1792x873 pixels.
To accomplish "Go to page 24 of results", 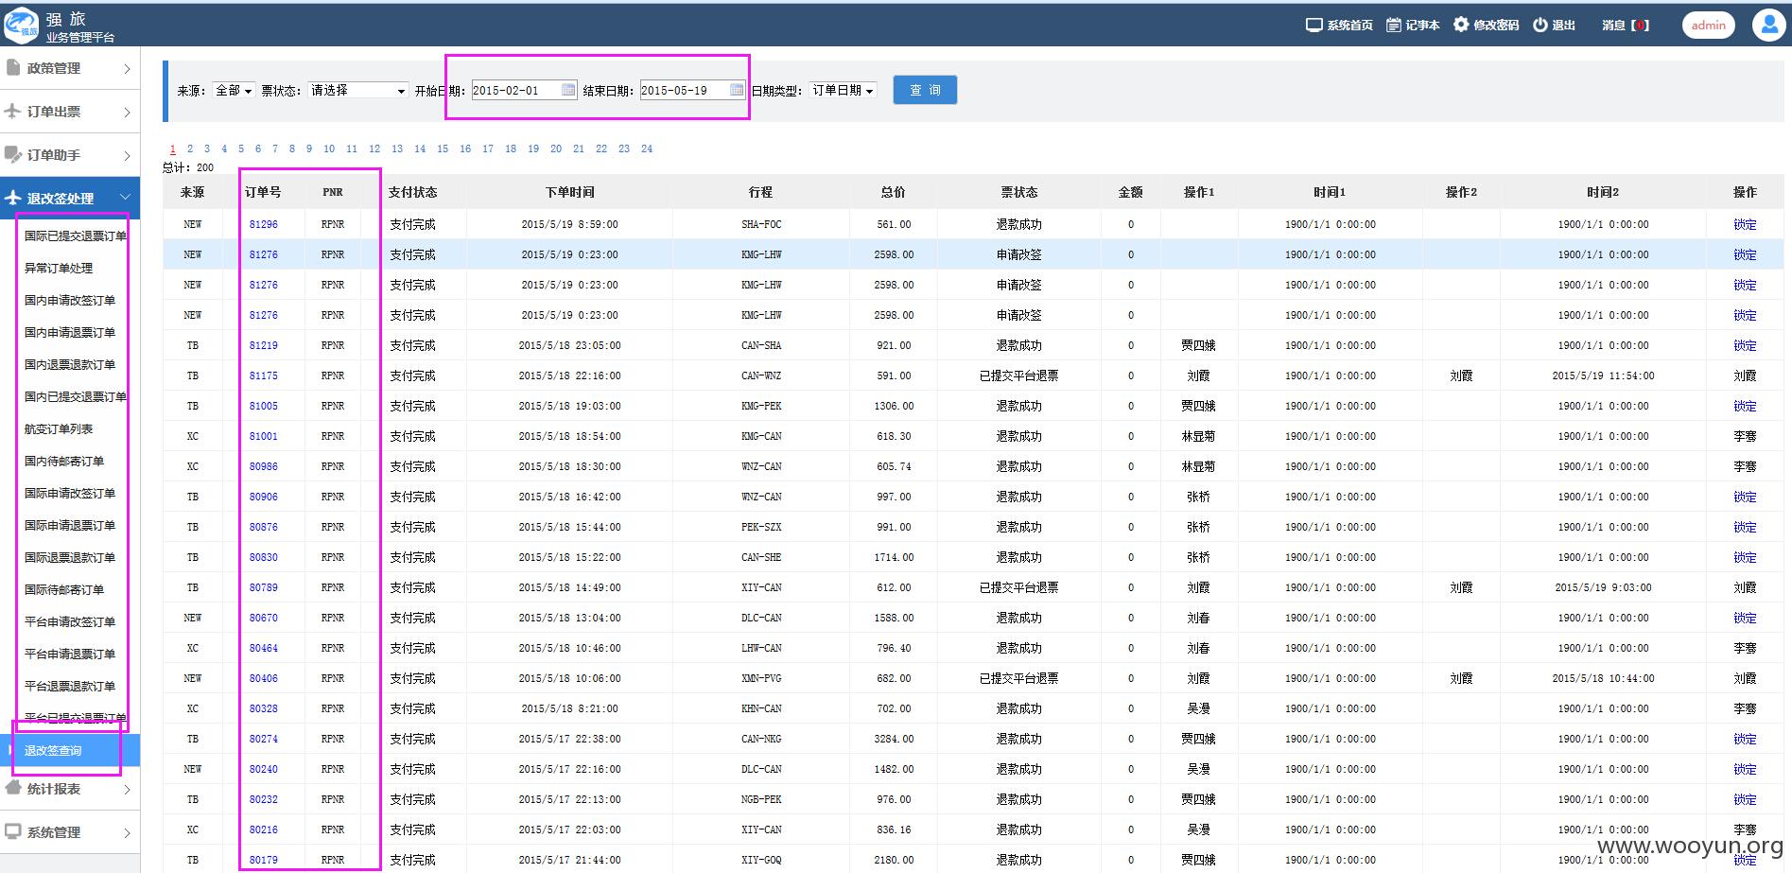I will [x=647, y=148].
